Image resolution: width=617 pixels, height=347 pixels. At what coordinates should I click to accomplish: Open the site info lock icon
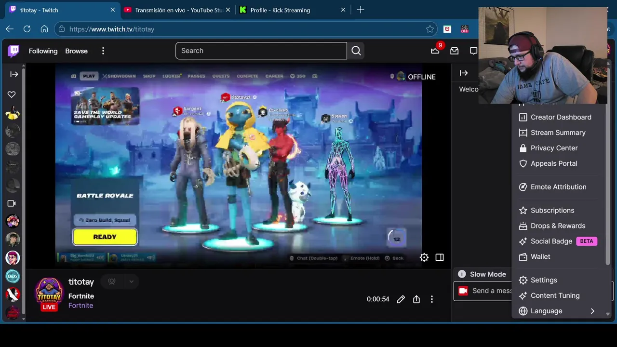61,29
